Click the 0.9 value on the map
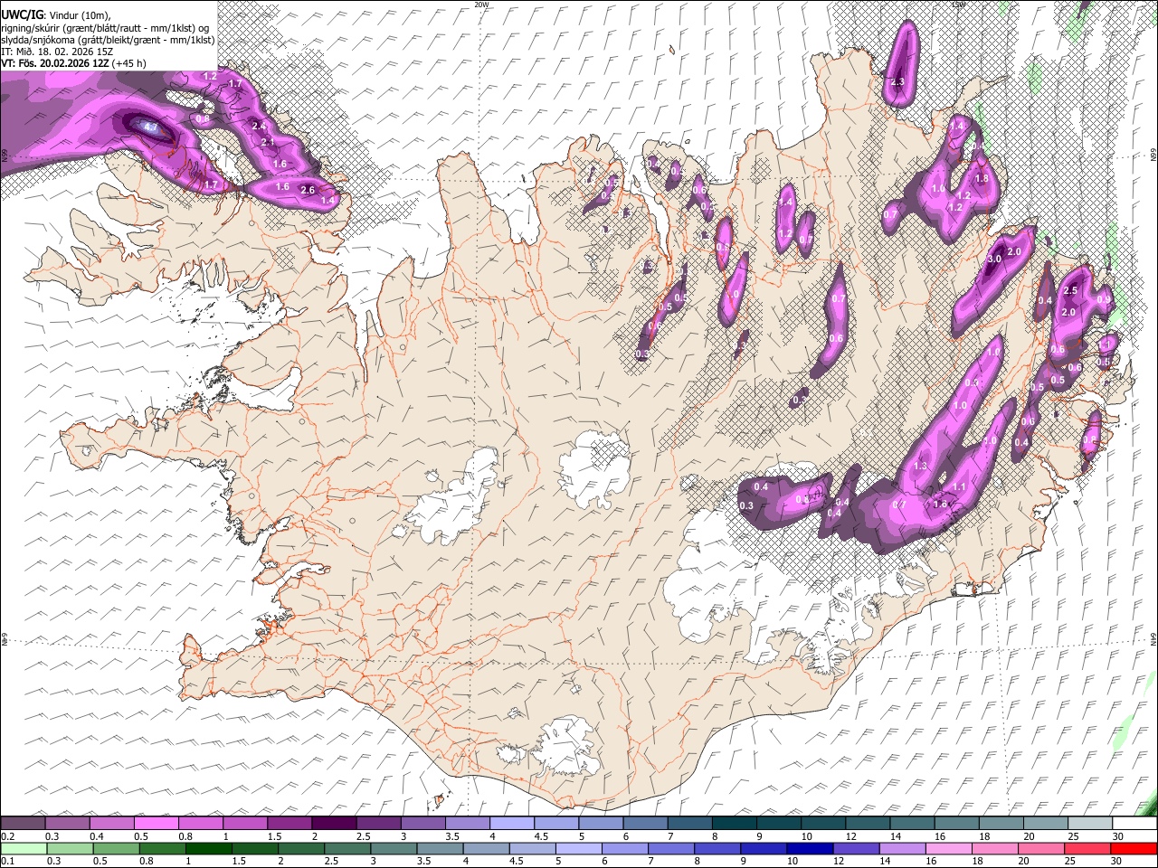This screenshot has width=1158, height=868. point(1103,300)
